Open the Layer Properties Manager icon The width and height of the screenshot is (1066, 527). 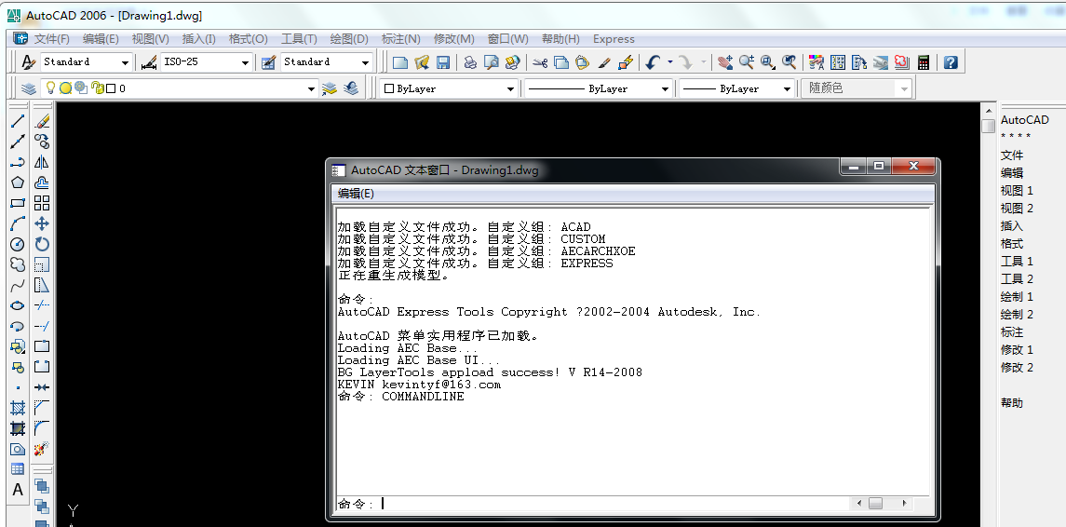[x=29, y=88]
